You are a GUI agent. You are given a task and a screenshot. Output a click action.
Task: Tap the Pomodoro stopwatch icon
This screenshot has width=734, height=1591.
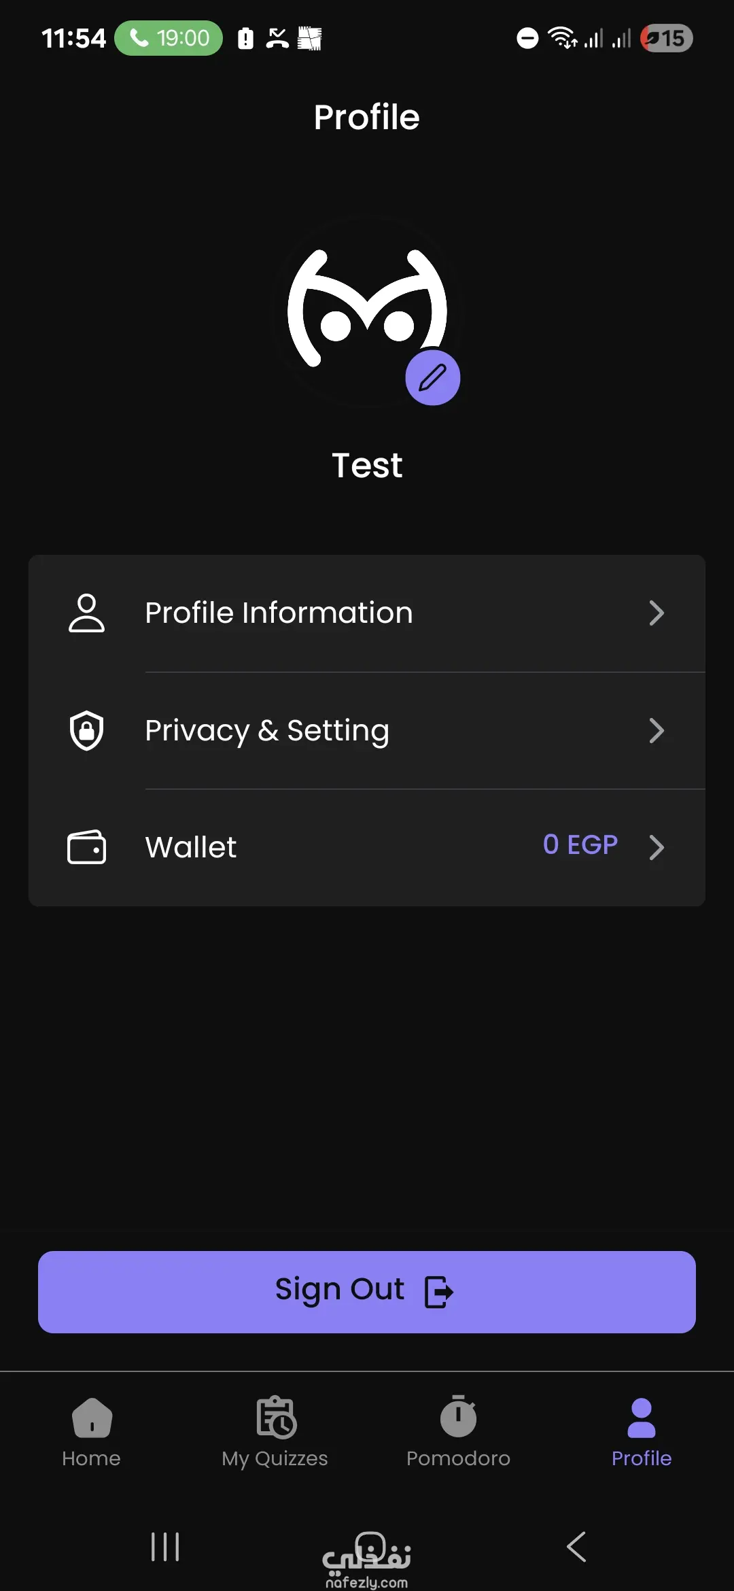pyautogui.click(x=459, y=1418)
